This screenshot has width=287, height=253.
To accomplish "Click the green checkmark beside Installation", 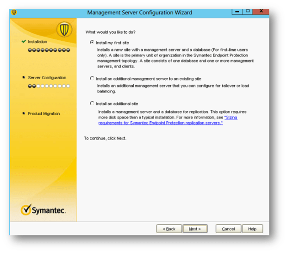I will (x=24, y=42).
